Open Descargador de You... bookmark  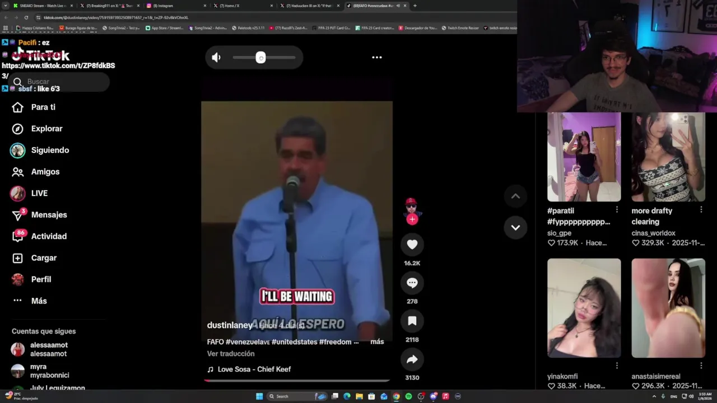click(418, 28)
